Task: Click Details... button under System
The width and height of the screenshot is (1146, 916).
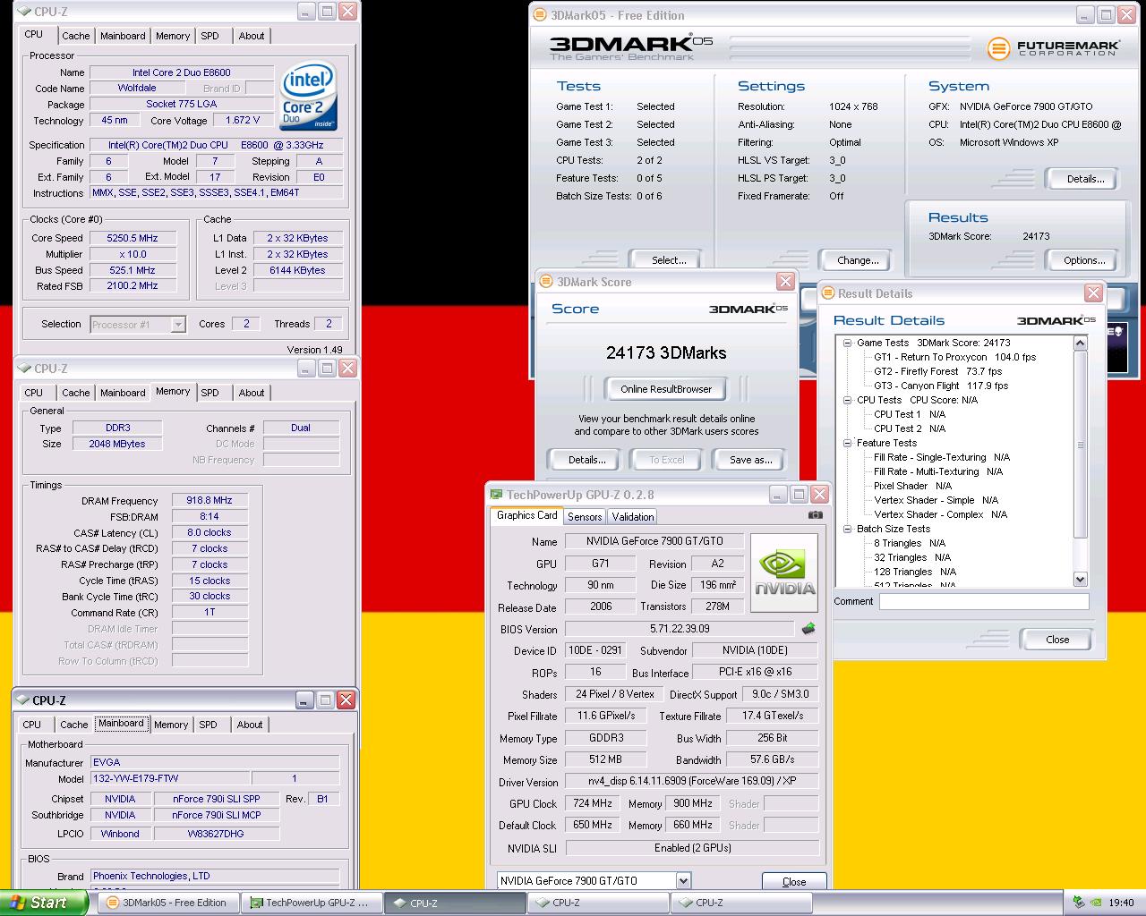Action: 1084,179
